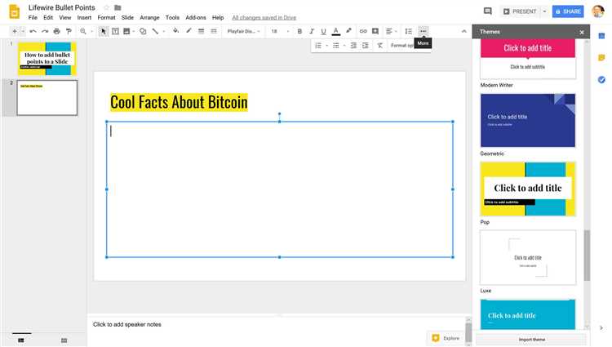Open the File menu

33,18
